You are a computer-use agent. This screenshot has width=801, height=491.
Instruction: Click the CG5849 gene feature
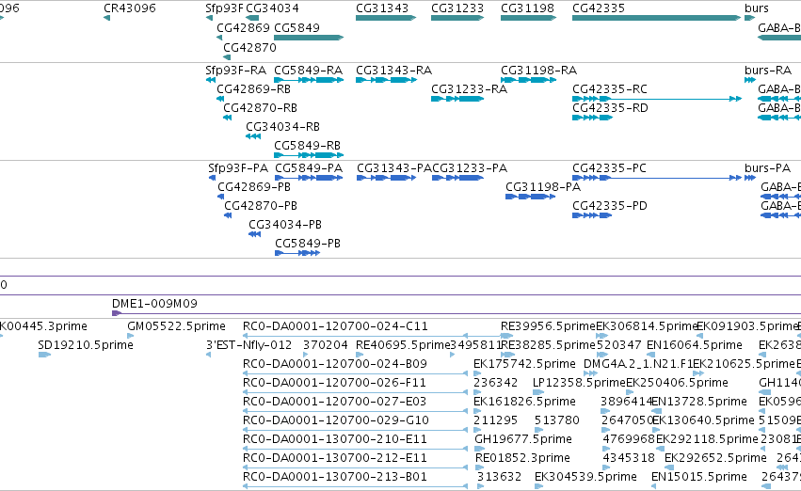coord(309,38)
